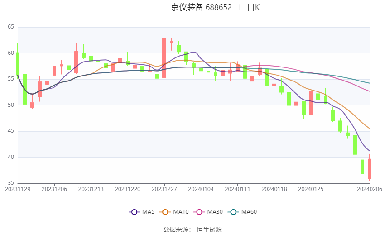
Task: Click x-axis date label 20231129
Action: click(x=18, y=189)
